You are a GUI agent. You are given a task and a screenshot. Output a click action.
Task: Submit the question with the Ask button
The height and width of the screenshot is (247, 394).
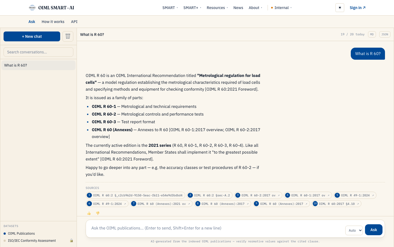pyautogui.click(x=374, y=230)
